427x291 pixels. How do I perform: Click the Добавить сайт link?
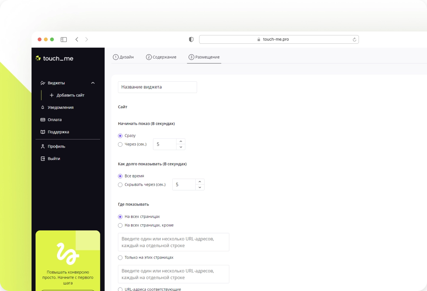pos(70,95)
